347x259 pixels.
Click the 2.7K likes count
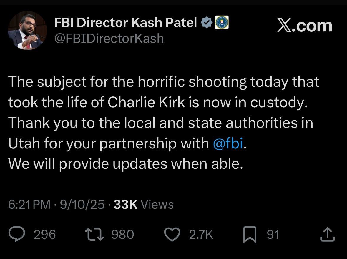(201, 235)
